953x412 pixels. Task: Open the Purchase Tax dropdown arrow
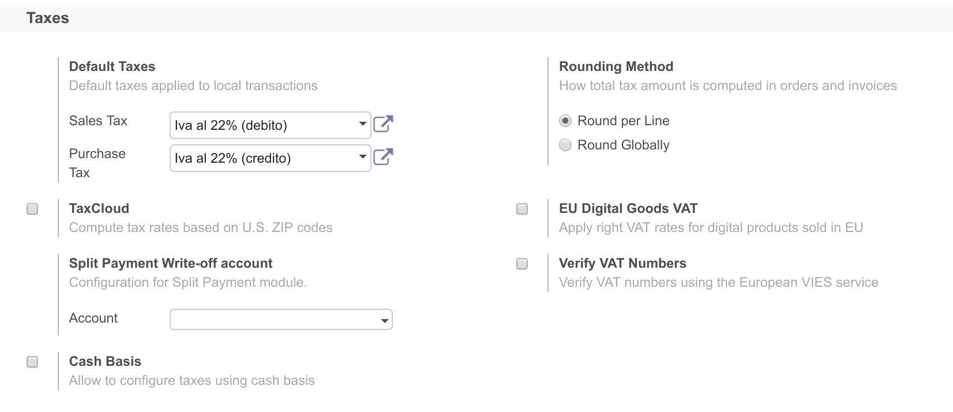pos(362,157)
